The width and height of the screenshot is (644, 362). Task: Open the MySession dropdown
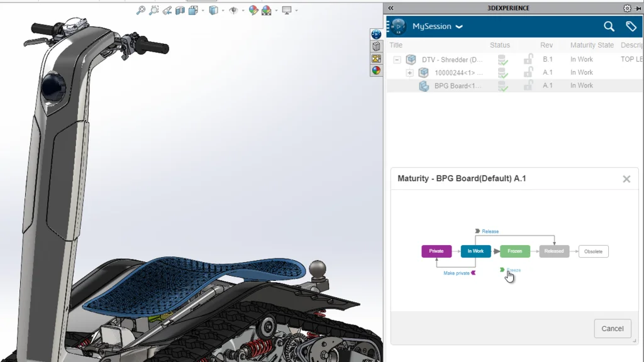click(458, 26)
